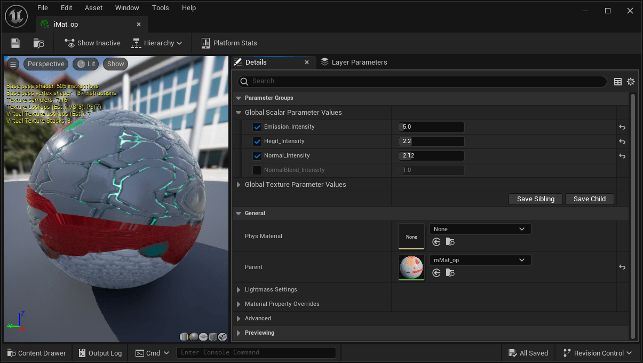Close the Details panel tab
Viewport: 643px width, 363px height.
(x=307, y=62)
